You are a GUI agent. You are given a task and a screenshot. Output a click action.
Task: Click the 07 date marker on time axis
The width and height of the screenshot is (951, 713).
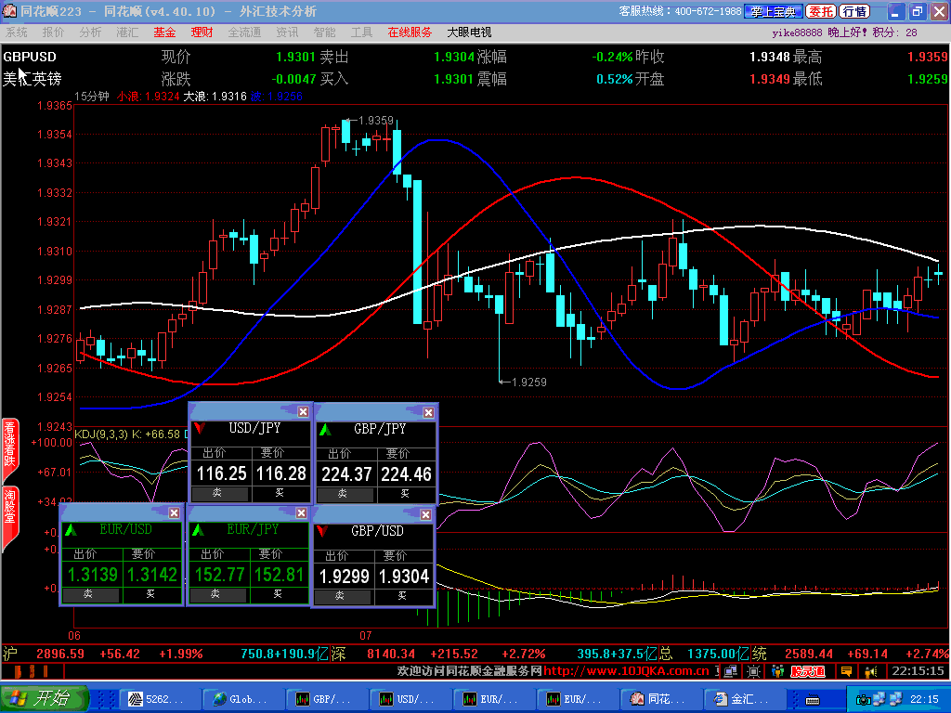(x=365, y=635)
